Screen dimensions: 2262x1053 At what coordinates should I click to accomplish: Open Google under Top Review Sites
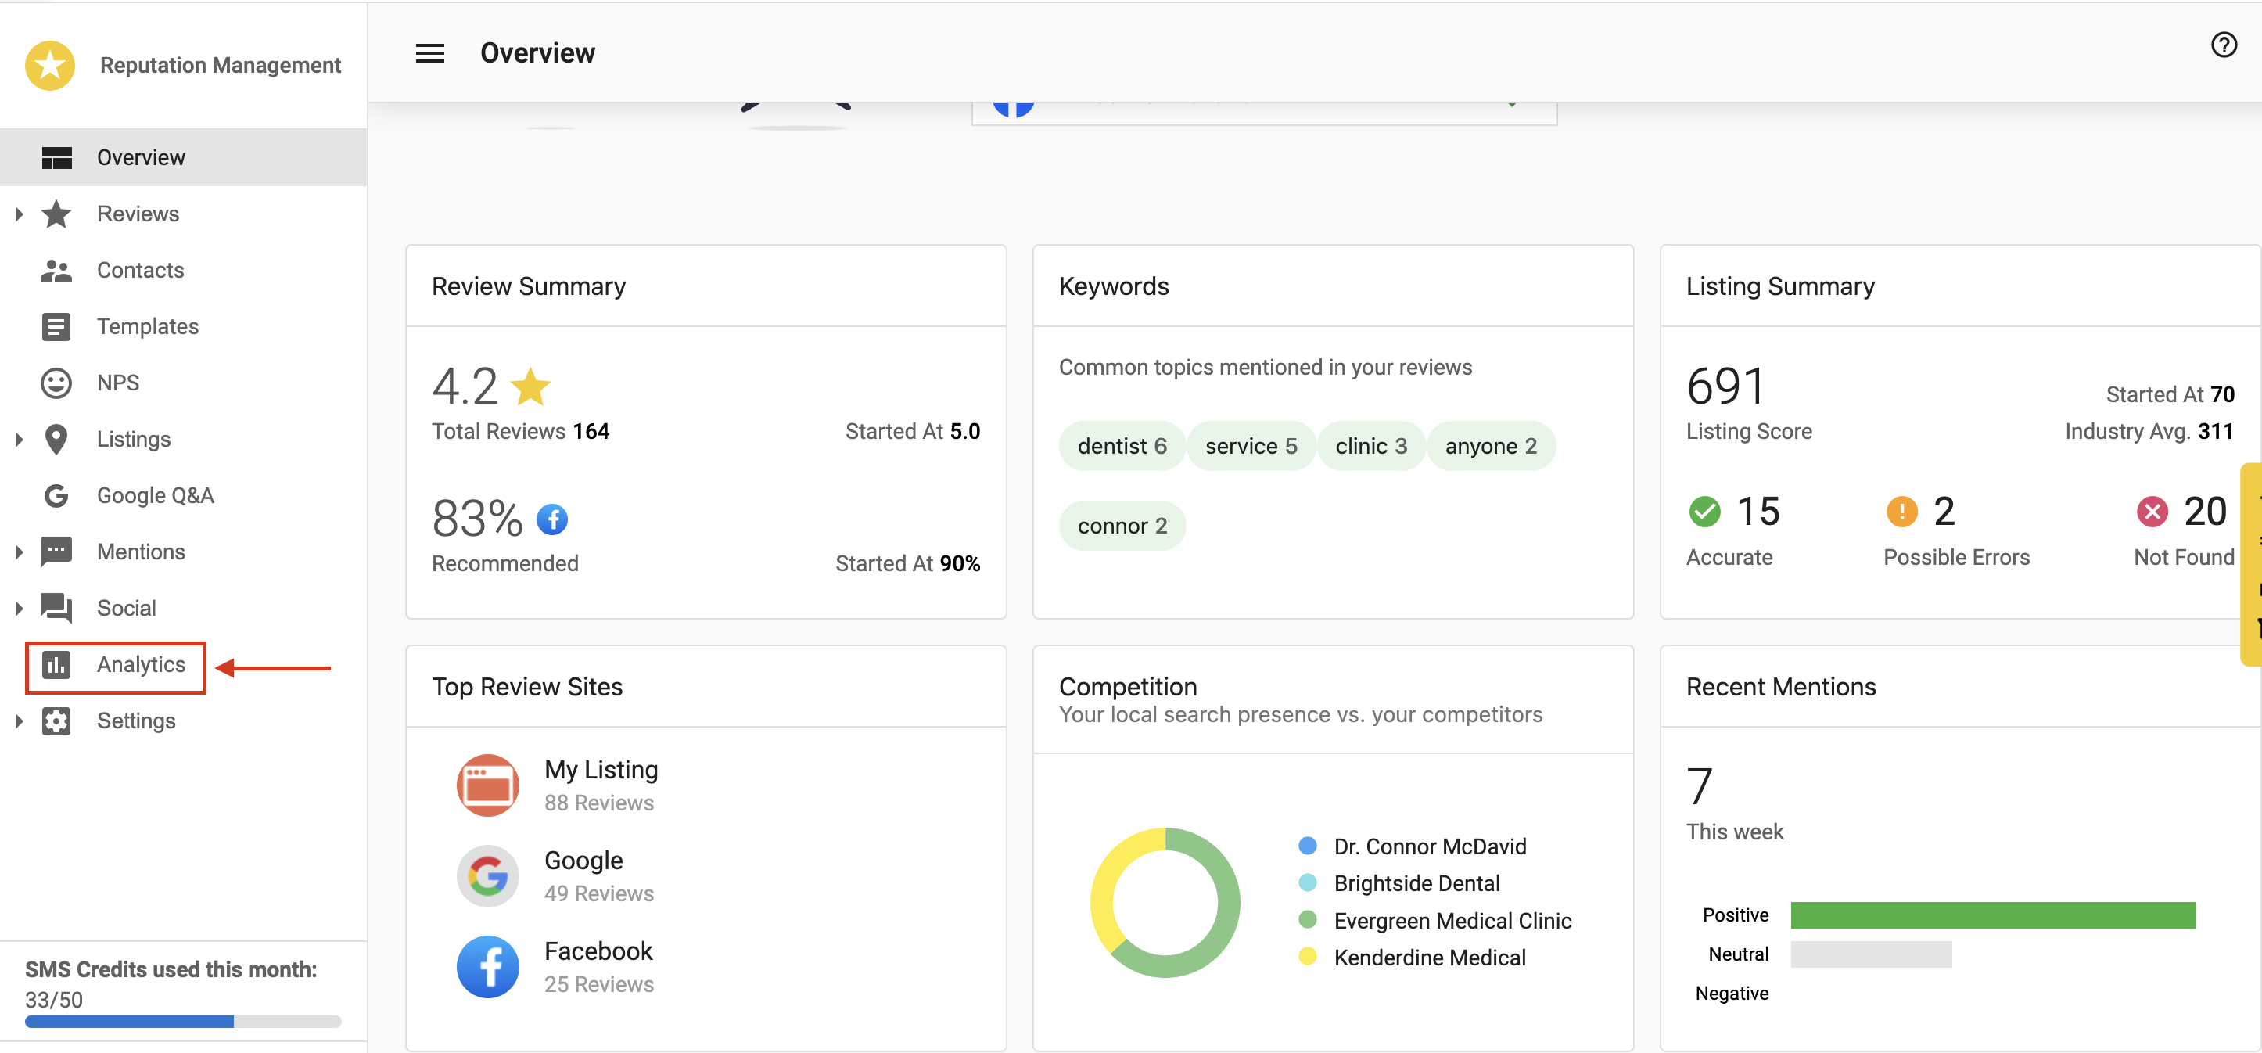tap(582, 875)
